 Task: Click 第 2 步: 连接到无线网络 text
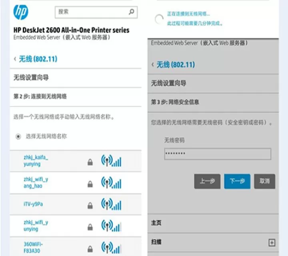pos(40,97)
